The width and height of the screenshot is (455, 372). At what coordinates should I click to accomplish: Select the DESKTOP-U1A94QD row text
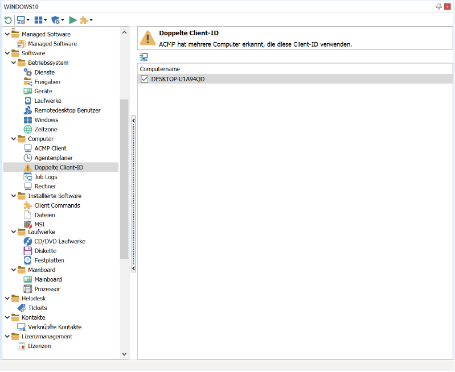pos(178,79)
